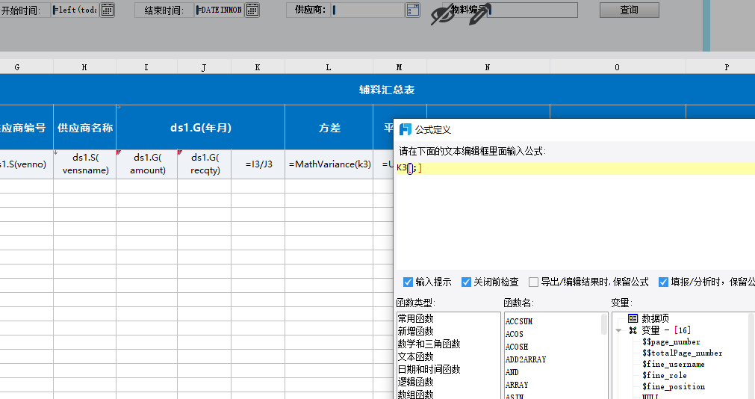755x399 pixels.
Task: Select the =I3/J3 formula cell
Action: 258,164
